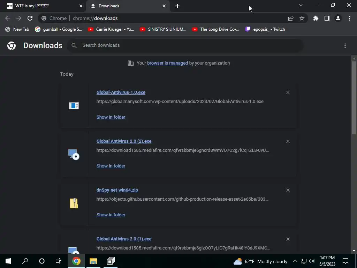
Task: Click the scrollbar up arrow
Action: tap(354, 59)
